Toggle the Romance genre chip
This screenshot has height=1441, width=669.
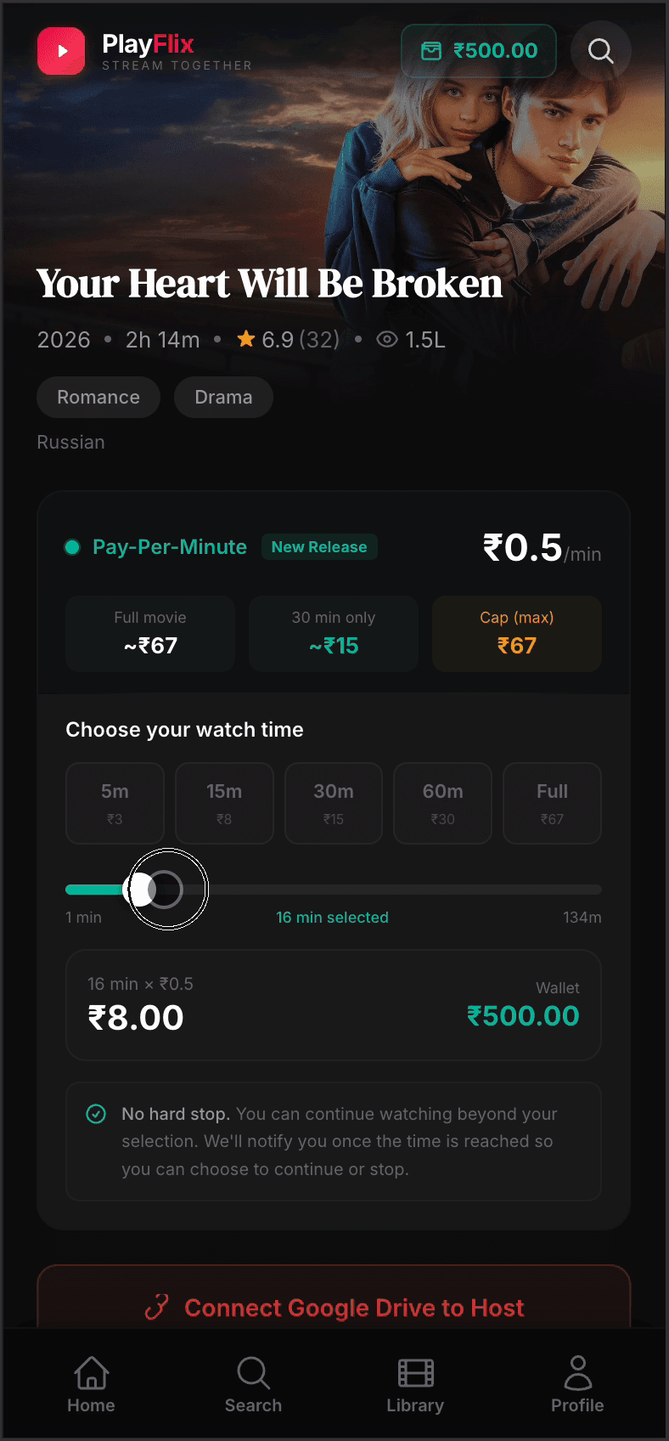pos(98,397)
